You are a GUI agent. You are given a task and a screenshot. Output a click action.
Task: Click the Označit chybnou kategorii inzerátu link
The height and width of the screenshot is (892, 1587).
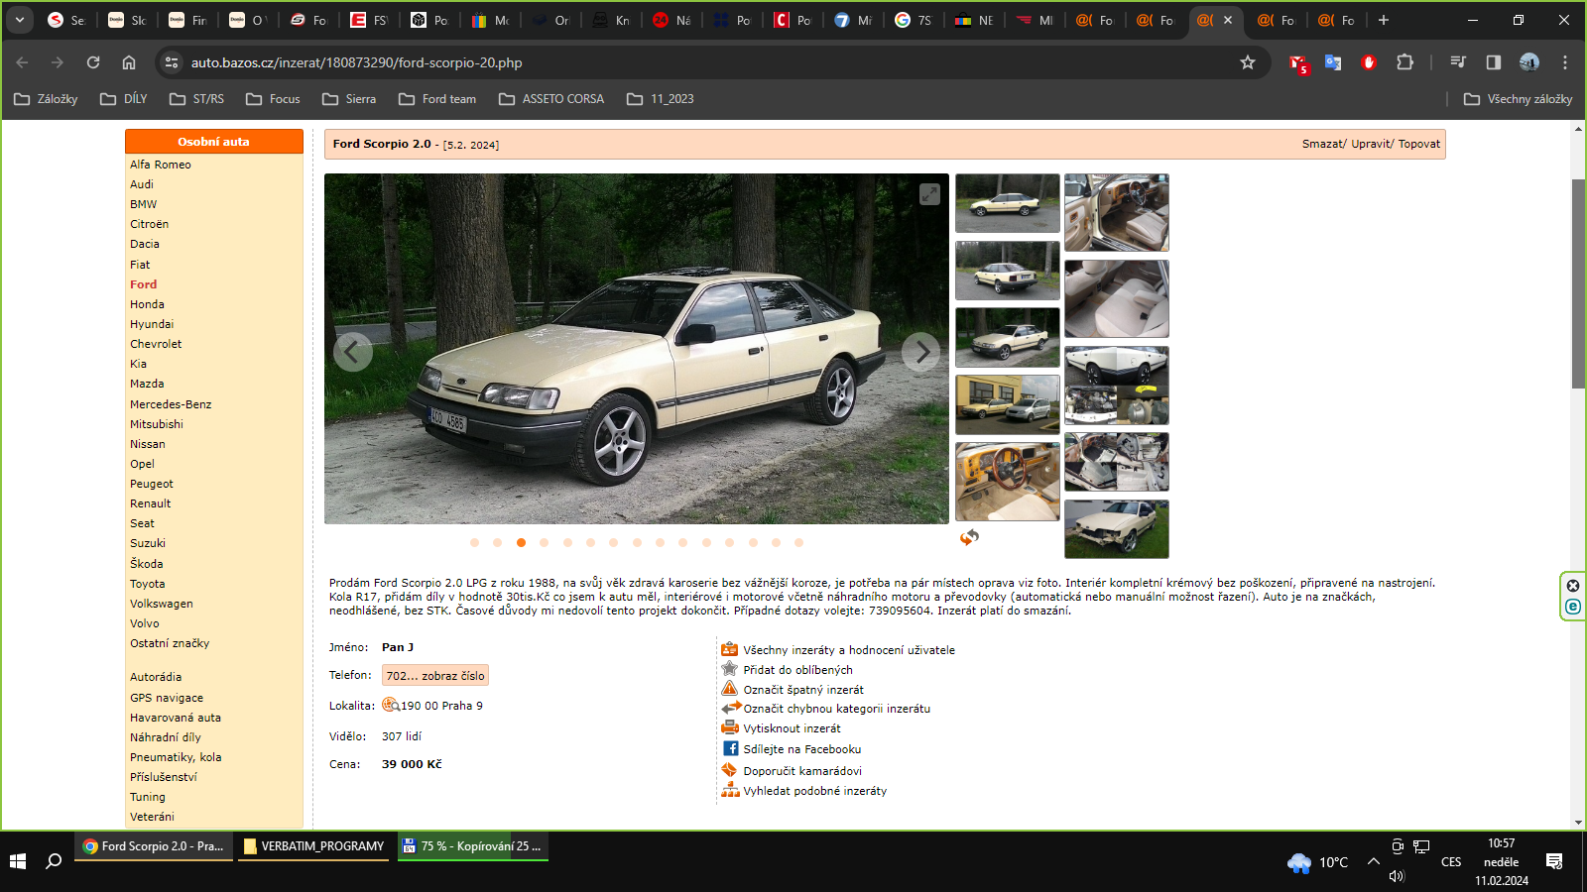tap(837, 709)
